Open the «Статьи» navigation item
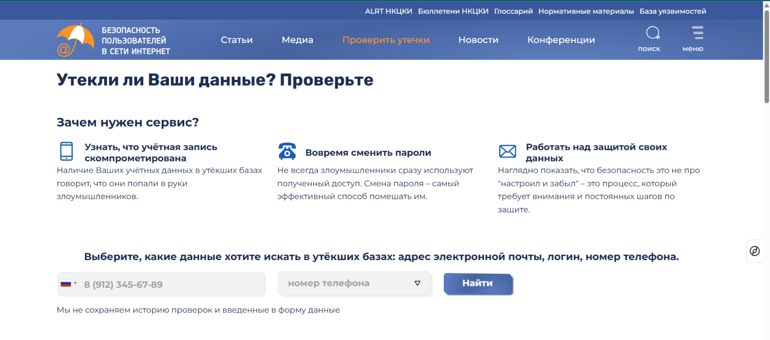The height and width of the screenshot is (340, 770). pos(236,40)
